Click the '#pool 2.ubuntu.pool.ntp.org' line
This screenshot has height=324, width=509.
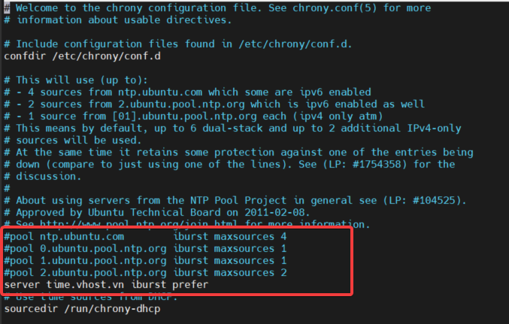(x=145, y=273)
